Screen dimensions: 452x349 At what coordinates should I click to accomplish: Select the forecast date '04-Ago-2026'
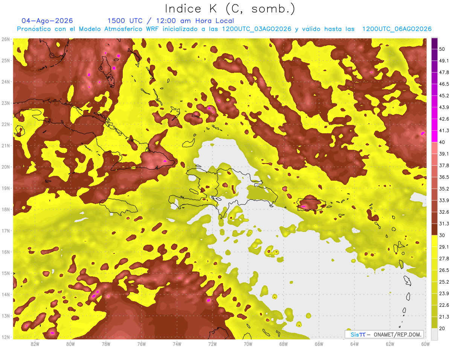(47, 21)
